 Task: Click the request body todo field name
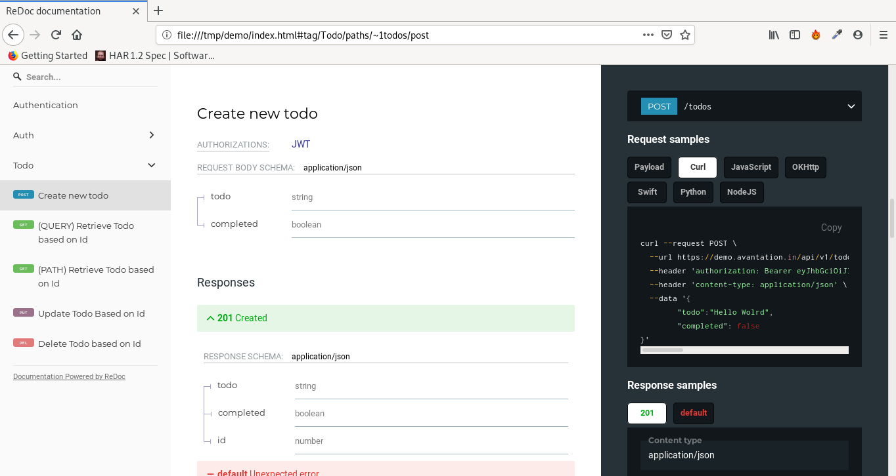pyautogui.click(x=221, y=197)
